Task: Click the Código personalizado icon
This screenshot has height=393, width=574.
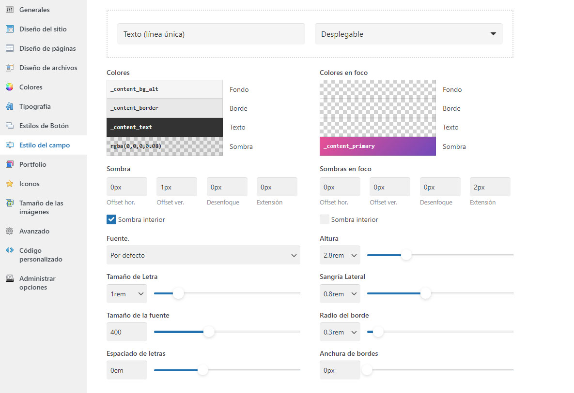Action: 10,250
